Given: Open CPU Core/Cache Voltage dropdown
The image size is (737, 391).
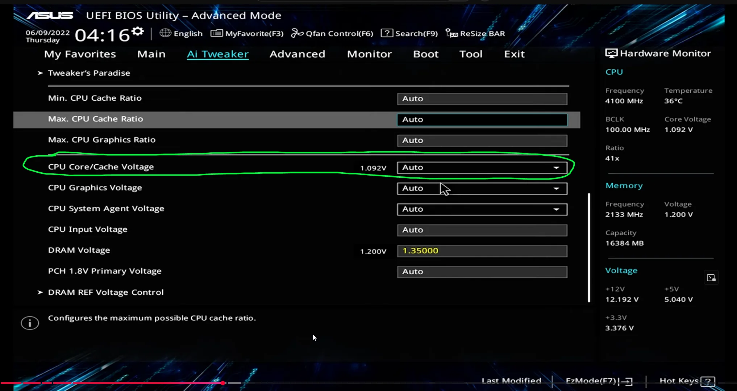Looking at the screenshot, I should pos(556,168).
